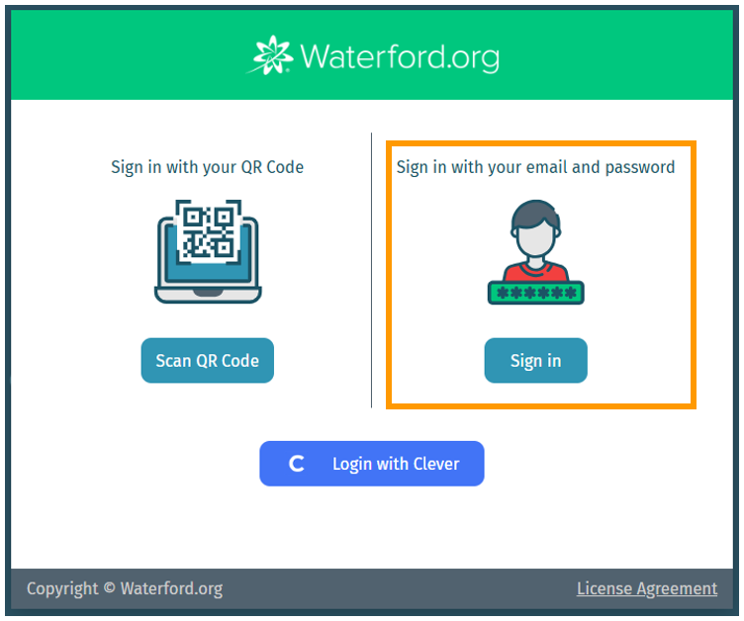Click the Sign in button
744x621 pixels.
[535, 361]
